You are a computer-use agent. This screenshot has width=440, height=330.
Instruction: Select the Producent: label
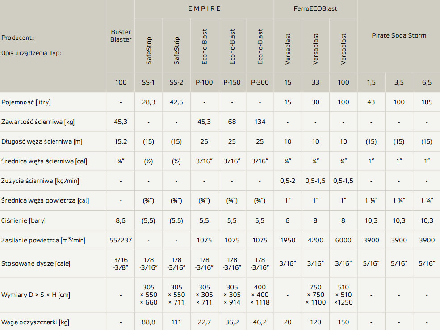click(x=17, y=38)
